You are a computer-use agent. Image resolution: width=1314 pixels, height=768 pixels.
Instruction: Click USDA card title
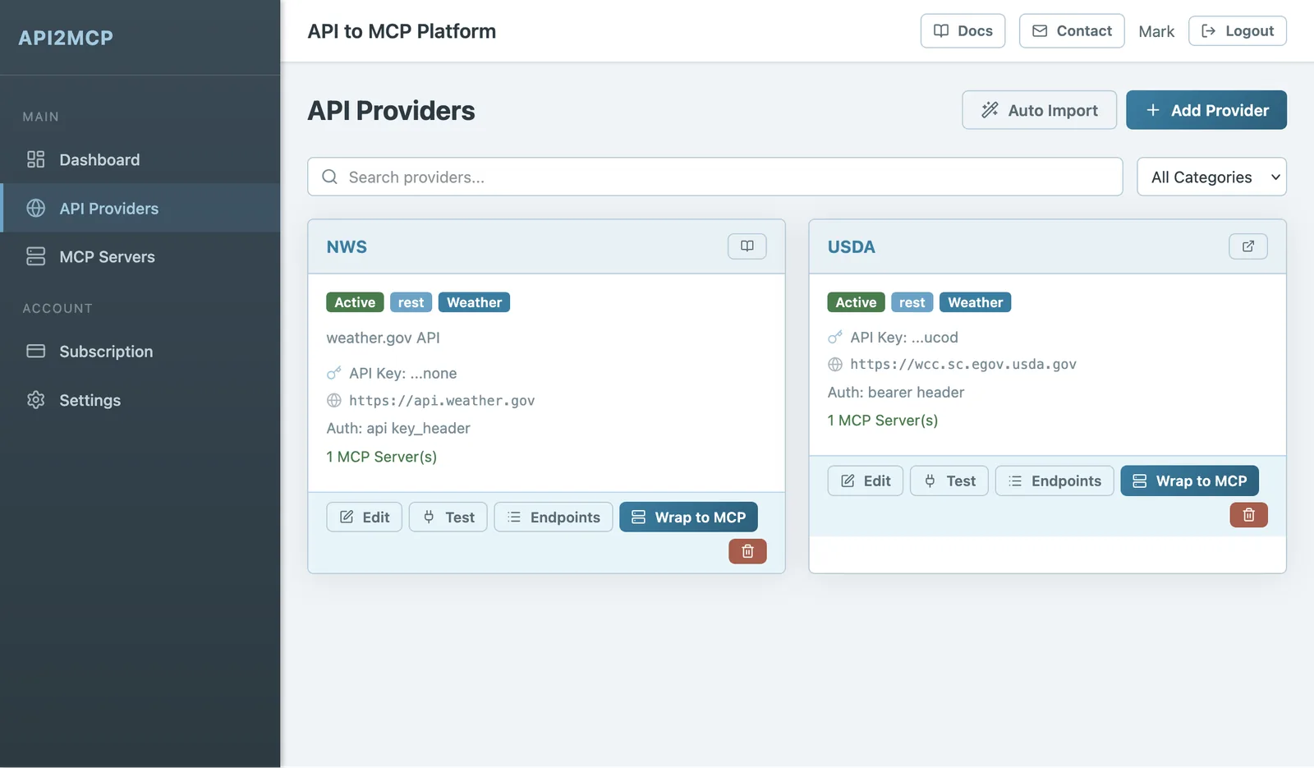pyautogui.click(x=851, y=246)
